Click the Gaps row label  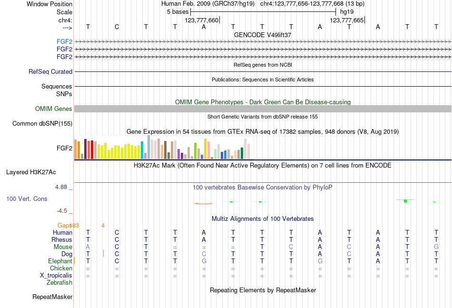tap(64, 225)
